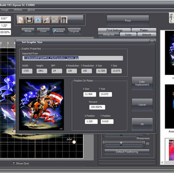The height and width of the screenshot is (173, 174).
Task: Click the seahorse logo icon
Action: click(x=171, y=18)
